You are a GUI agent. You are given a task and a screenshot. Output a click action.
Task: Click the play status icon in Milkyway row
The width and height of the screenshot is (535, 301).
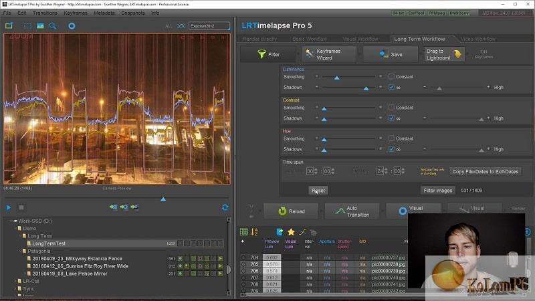[x=221, y=259]
